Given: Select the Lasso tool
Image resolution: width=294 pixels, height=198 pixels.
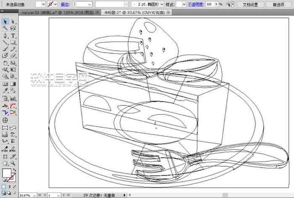Looking at the screenshot, I should coord(13,28).
